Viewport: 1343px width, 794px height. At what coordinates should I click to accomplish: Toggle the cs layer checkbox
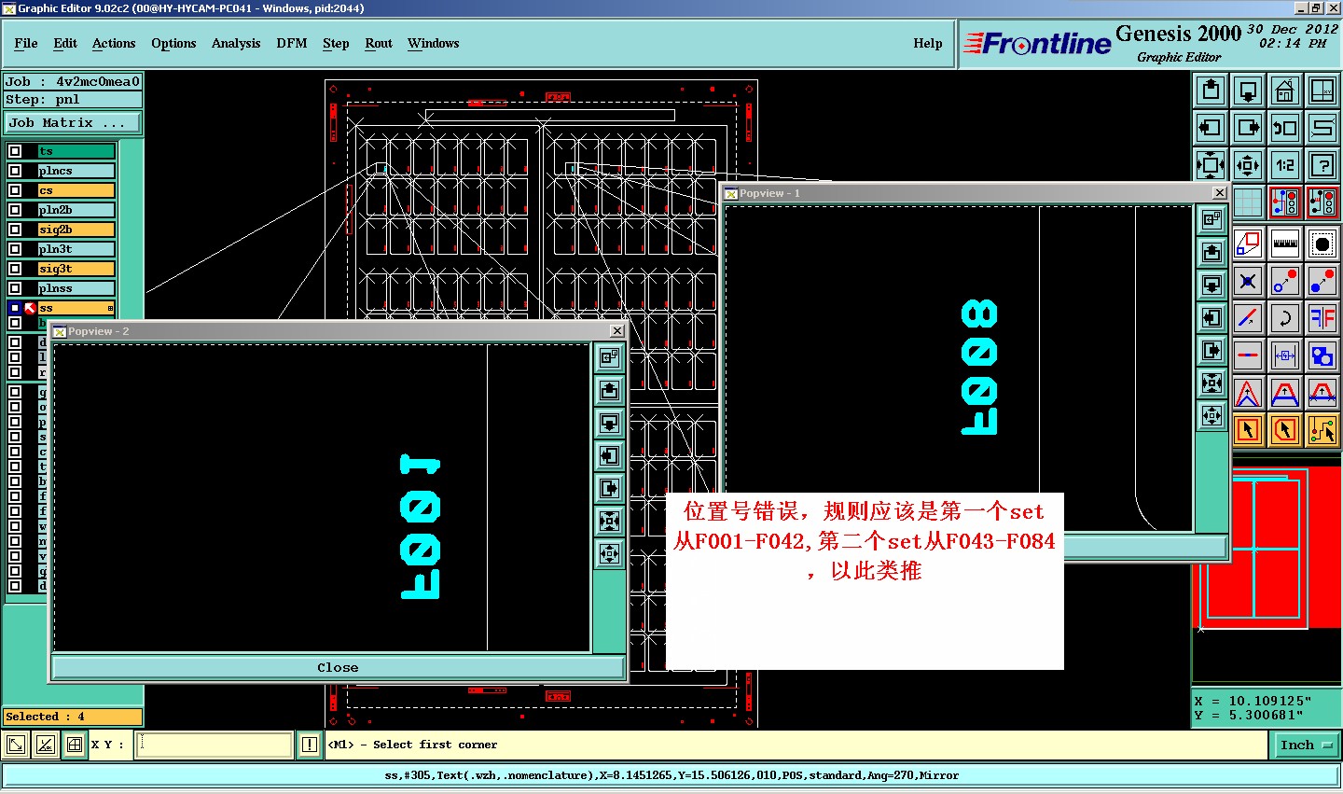click(15, 190)
